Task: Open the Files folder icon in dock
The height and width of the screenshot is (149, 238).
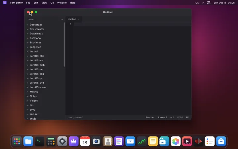Action: (x=28, y=141)
